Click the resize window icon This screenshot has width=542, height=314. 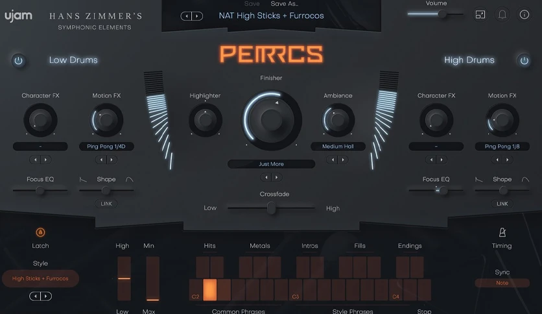(x=480, y=14)
